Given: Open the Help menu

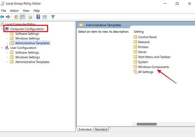Looking at the screenshot, I should pyautogui.click(x=36, y=11).
